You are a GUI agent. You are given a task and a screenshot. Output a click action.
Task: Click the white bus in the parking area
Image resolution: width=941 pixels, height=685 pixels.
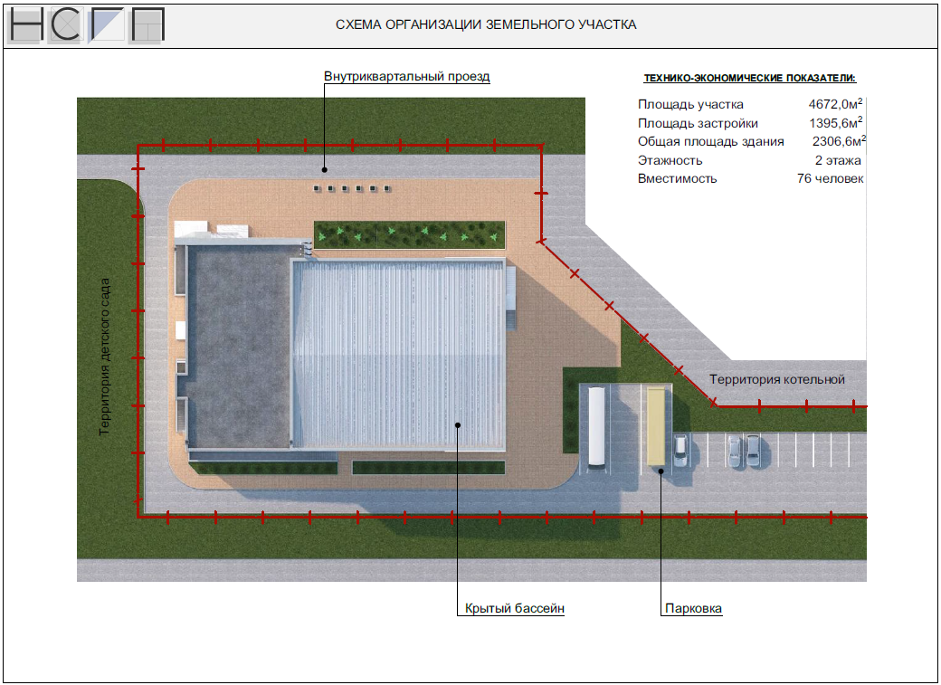(x=597, y=426)
